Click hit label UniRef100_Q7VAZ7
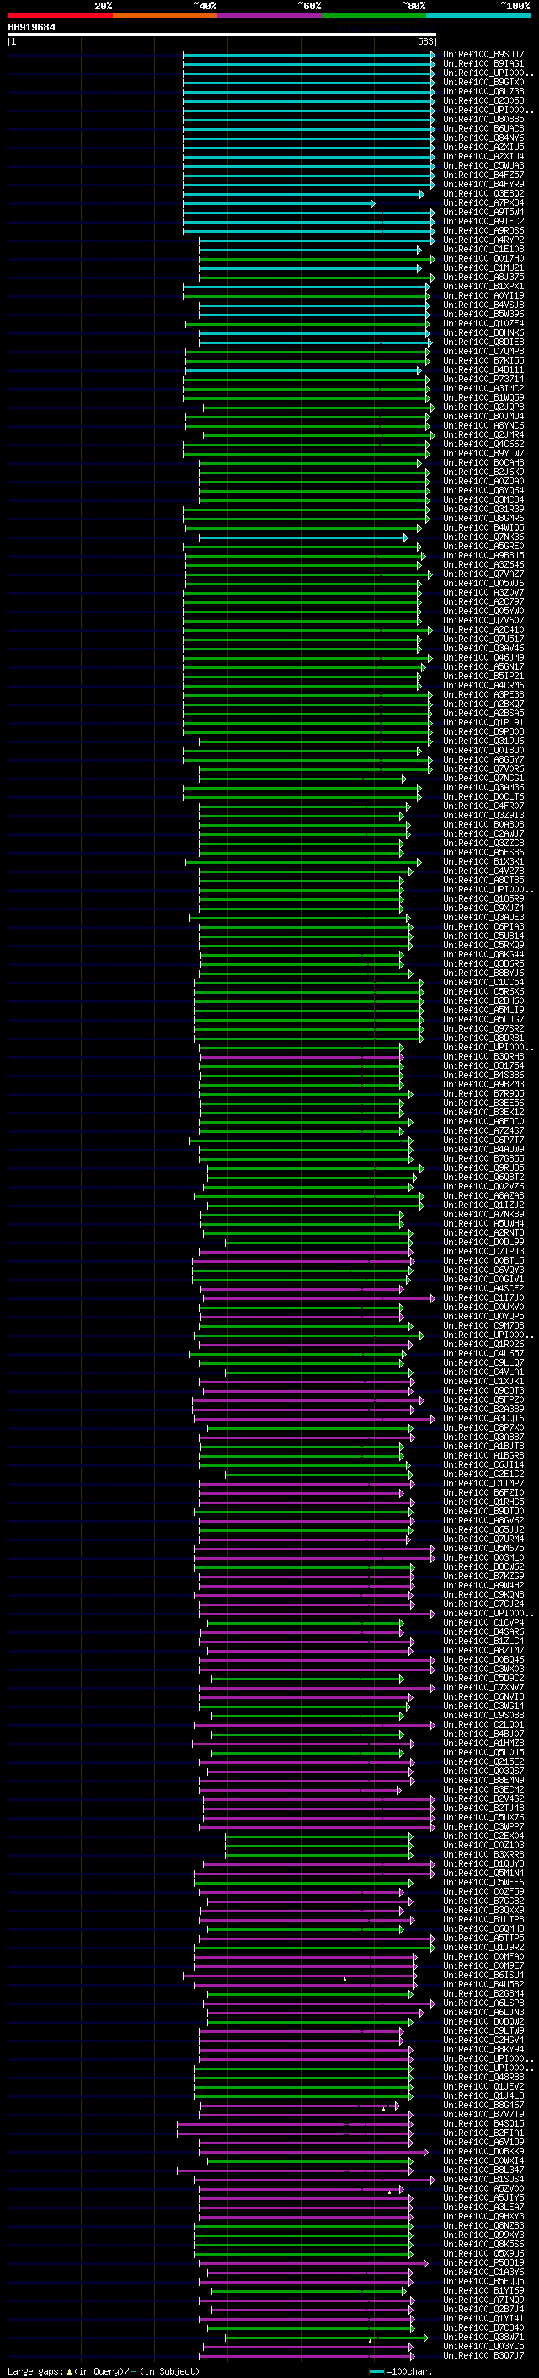This screenshot has width=539, height=2378. coord(483,574)
